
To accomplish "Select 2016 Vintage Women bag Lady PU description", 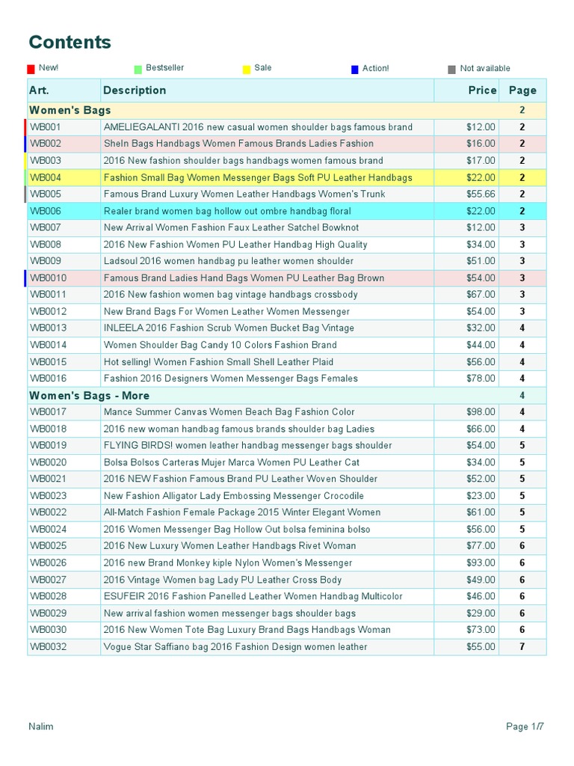I will click(x=222, y=580).
